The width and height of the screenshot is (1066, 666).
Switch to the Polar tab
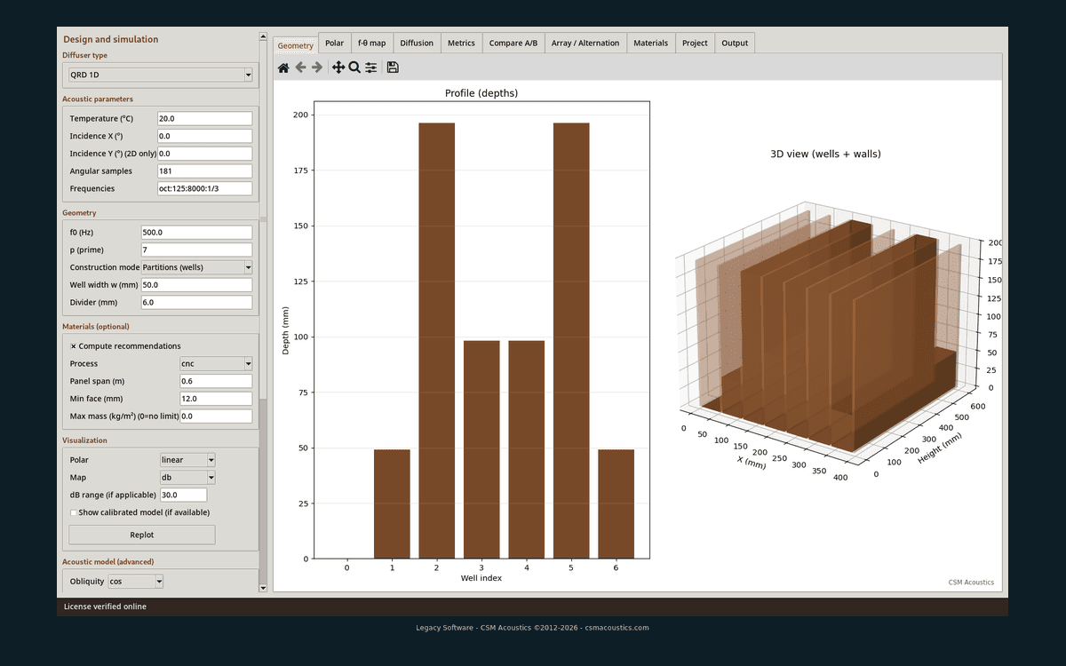click(x=335, y=43)
